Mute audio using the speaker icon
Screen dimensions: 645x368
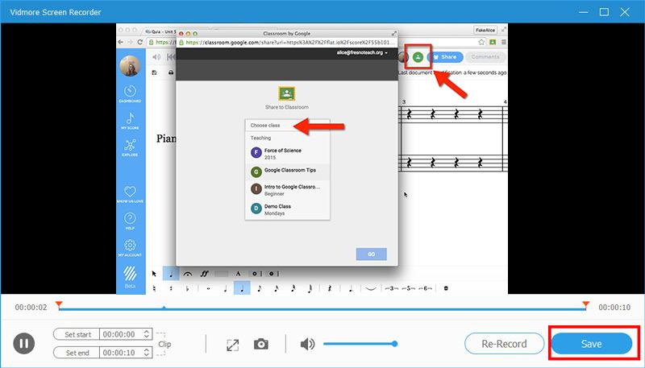307,344
